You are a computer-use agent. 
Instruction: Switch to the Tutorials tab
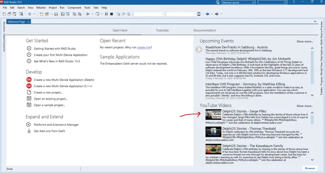(x=162, y=31)
